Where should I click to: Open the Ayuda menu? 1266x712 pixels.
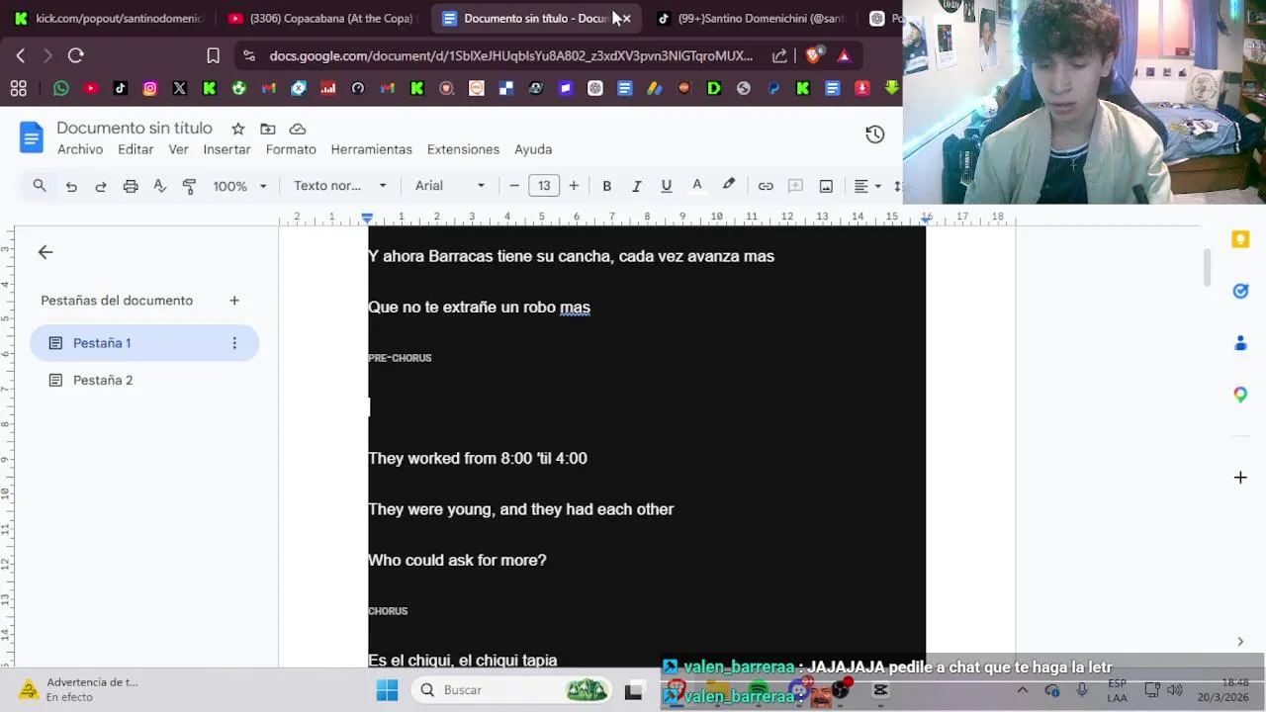(x=533, y=149)
